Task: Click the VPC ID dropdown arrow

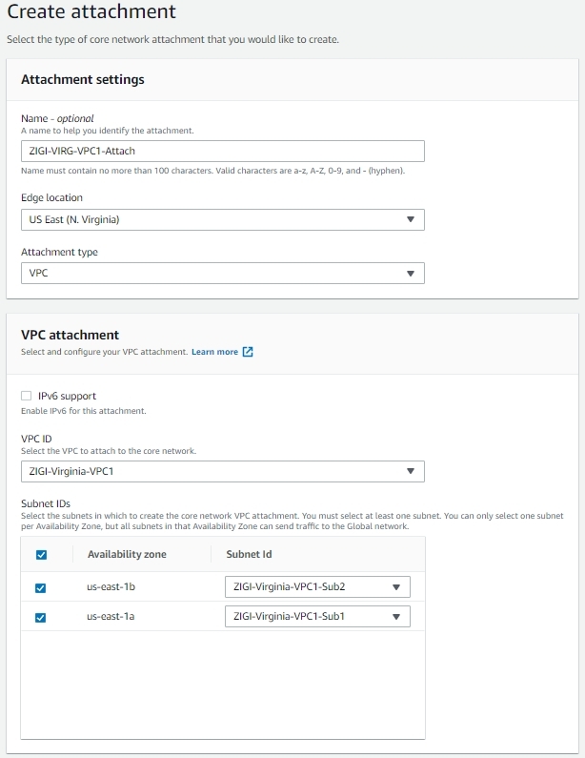Action: 410,471
